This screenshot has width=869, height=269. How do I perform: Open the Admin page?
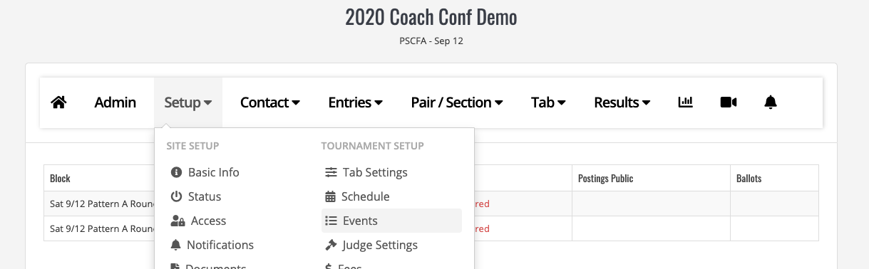[x=115, y=102]
